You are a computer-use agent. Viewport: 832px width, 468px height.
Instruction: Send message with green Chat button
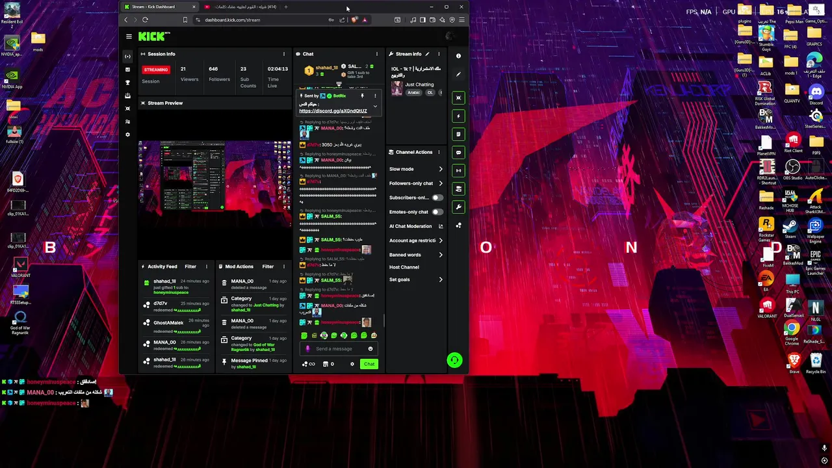click(369, 364)
